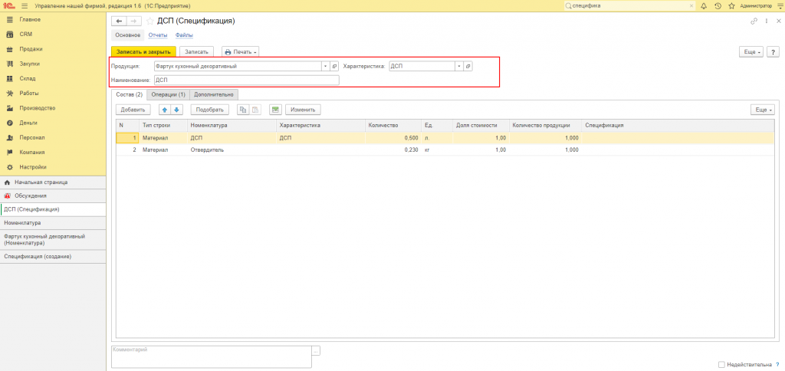Image resolution: width=785 pixels, height=371 pixels.
Task: Expand the Характеристика dropdown arrow
Action: tap(458, 66)
